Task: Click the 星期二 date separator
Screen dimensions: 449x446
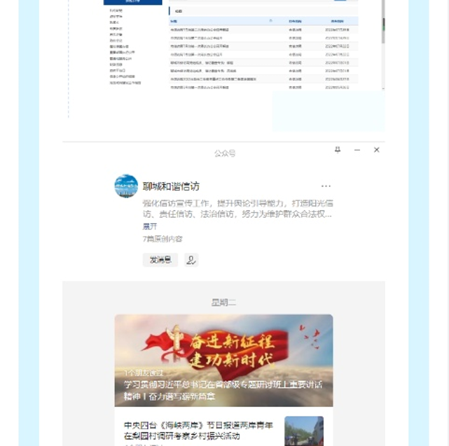Action: point(223,302)
